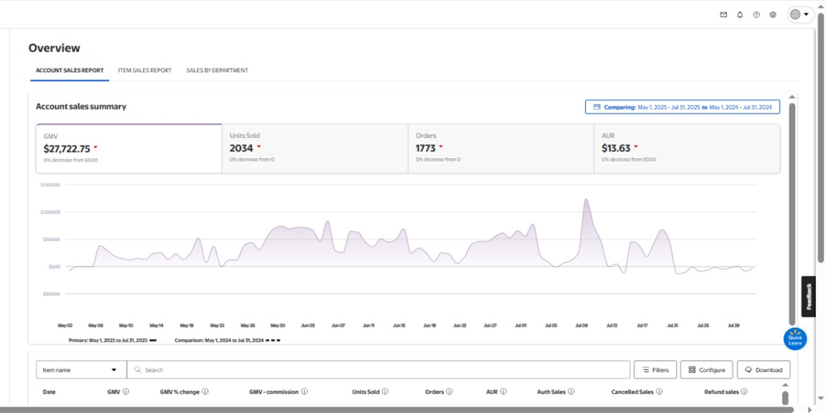The width and height of the screenshot is (826, 413).
Task: Click the magnifier icon in Search box
Action: [x=137, y=370]
